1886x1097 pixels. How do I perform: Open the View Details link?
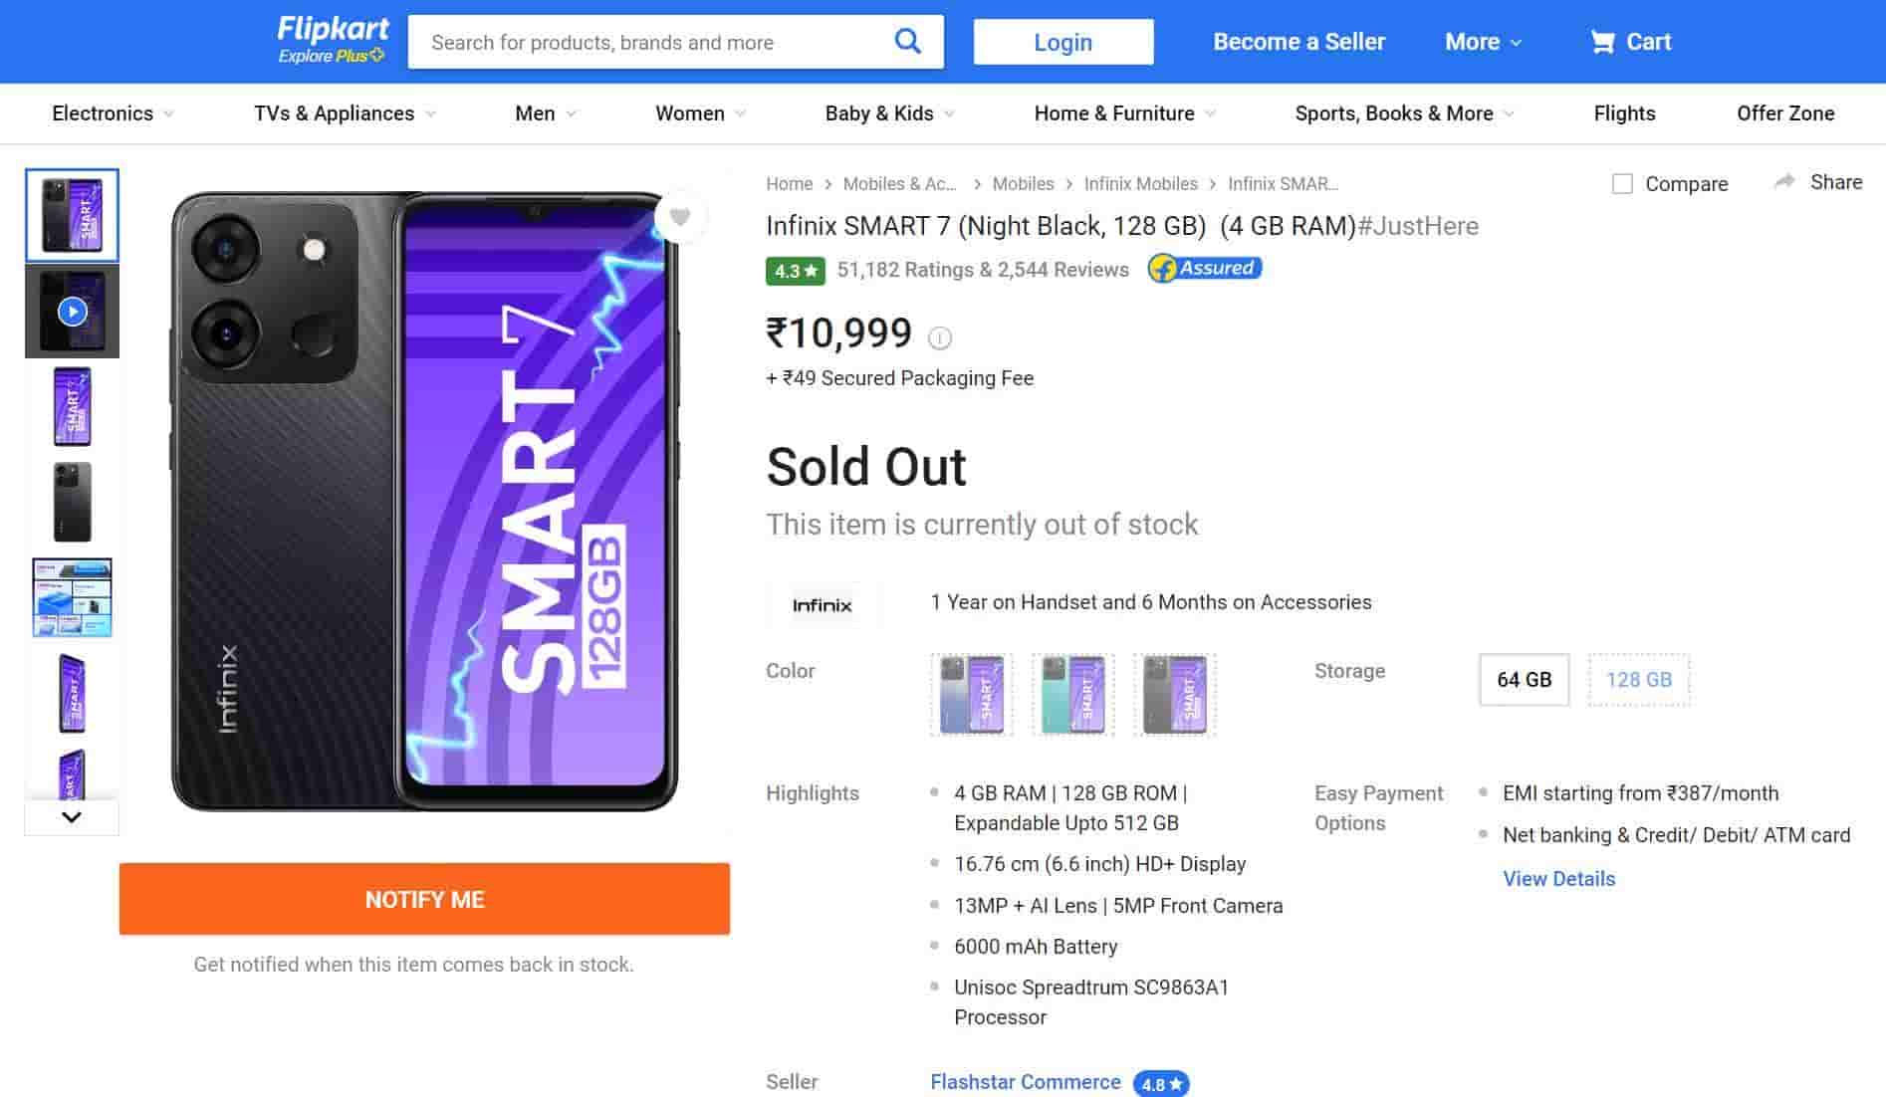tap(1557, 879)
